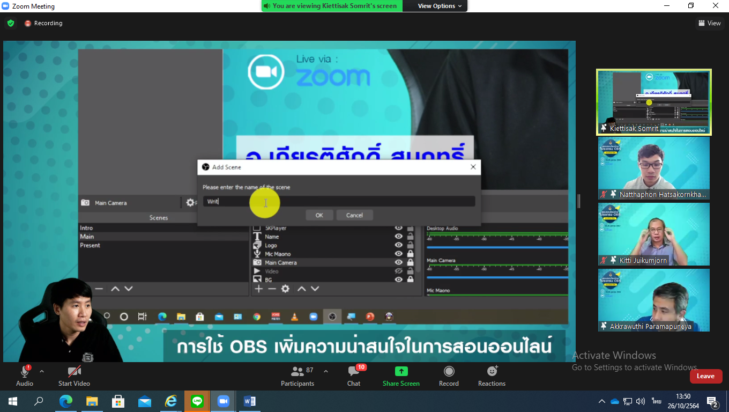Image resolution: width=729 pixels, height=412 pixels.
Task: Open LINE app from Windows taskbar
Action: pos(197,401)
